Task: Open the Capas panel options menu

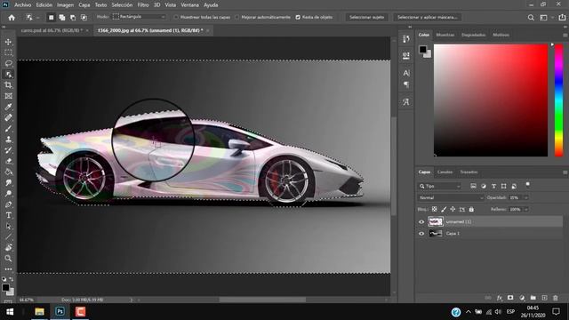Action: pos(565,172)
